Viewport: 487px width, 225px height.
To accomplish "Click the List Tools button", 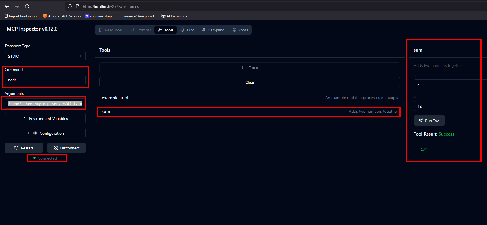I will click(x=250, y=67).
